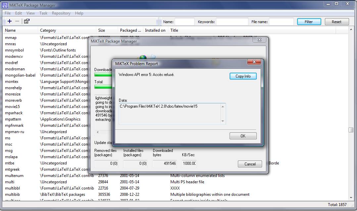The width and height of the screenshot is (357, 211).
Task: Close the MiKTeX Problem Report dialog
Action: tap(254, 62)
